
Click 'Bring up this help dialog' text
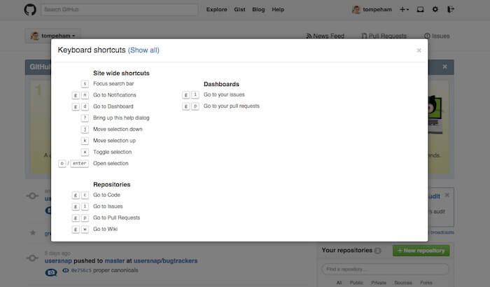(121, 118)
